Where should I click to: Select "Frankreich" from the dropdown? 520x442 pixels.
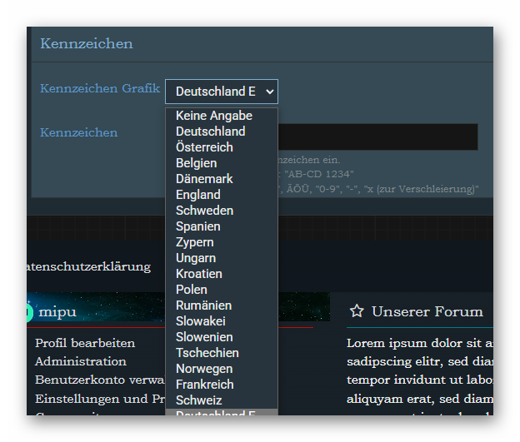click(204, 385)
